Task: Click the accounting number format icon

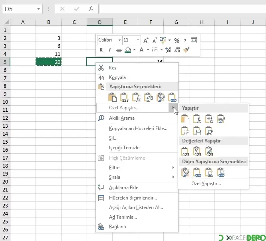Action: (x=163, y=40)
